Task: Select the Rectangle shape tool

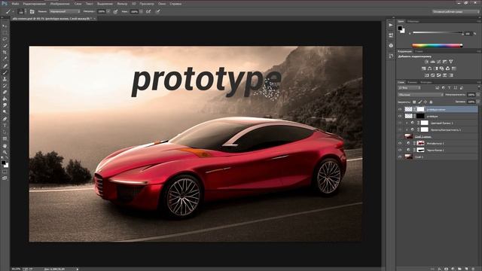Action: point(5,139)
